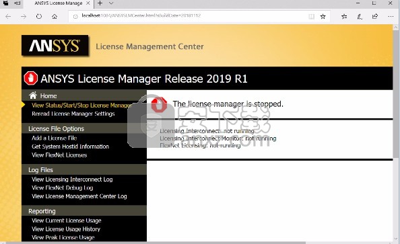Open View FlexNet Debug Log
This screenshot has width=400, height=244.
[x=62, y=188]
